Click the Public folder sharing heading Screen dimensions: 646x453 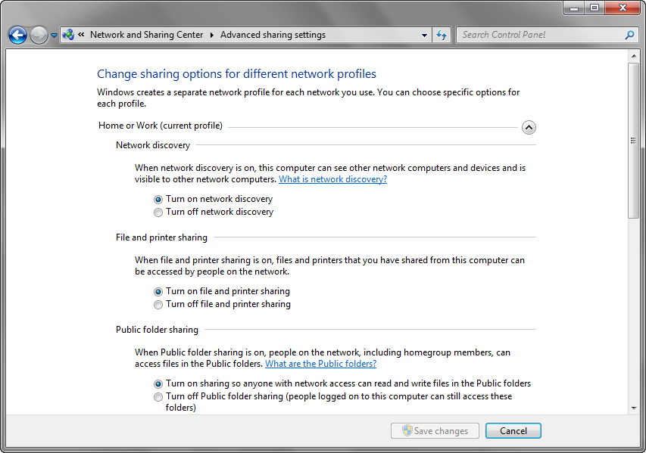[x=157, y=330]
